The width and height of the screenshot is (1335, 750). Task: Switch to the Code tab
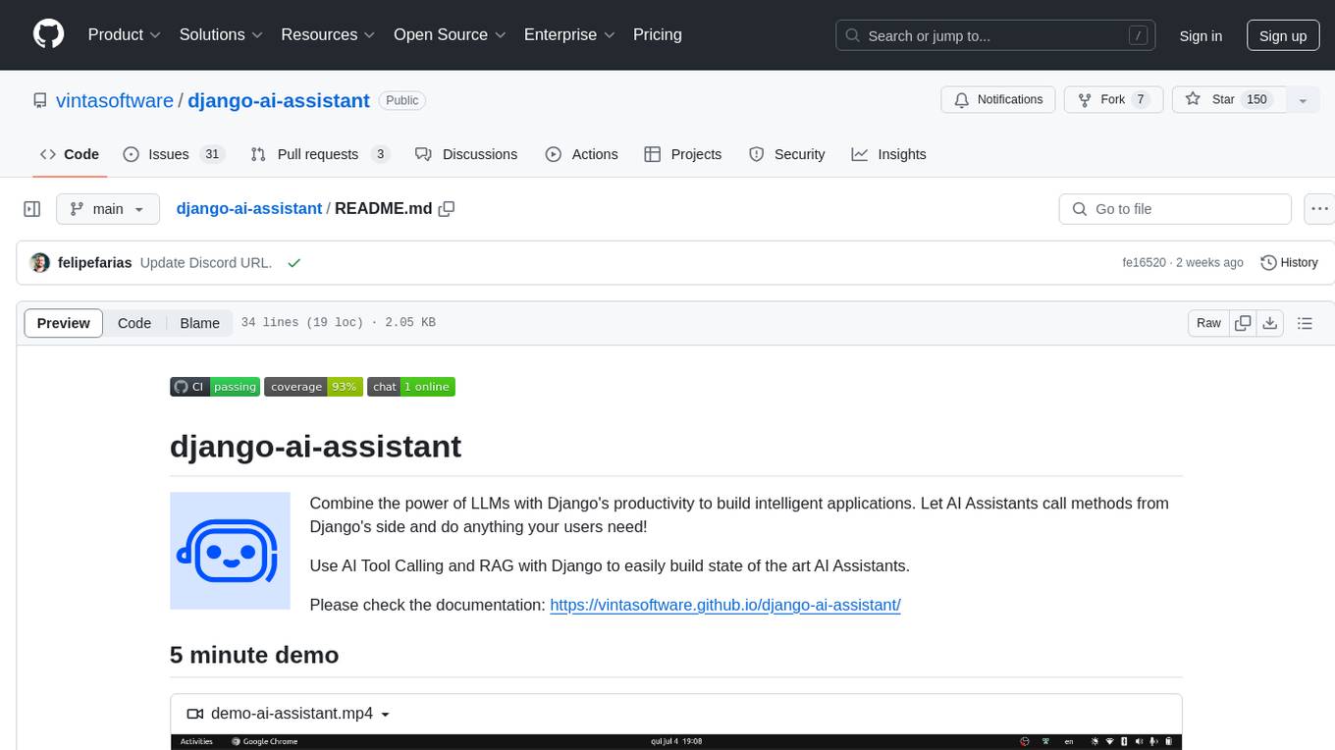69,154
